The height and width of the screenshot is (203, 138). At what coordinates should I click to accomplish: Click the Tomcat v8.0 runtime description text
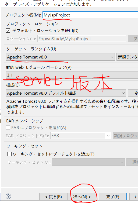coord(72,107)
